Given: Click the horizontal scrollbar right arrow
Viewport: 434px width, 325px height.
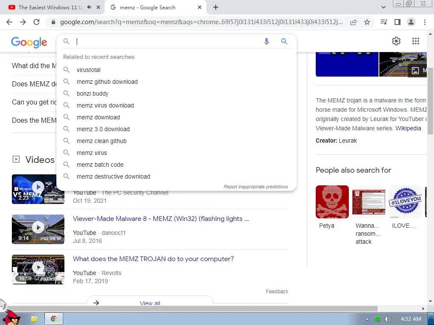Looking at the screenshot, I should coord(423,308).
